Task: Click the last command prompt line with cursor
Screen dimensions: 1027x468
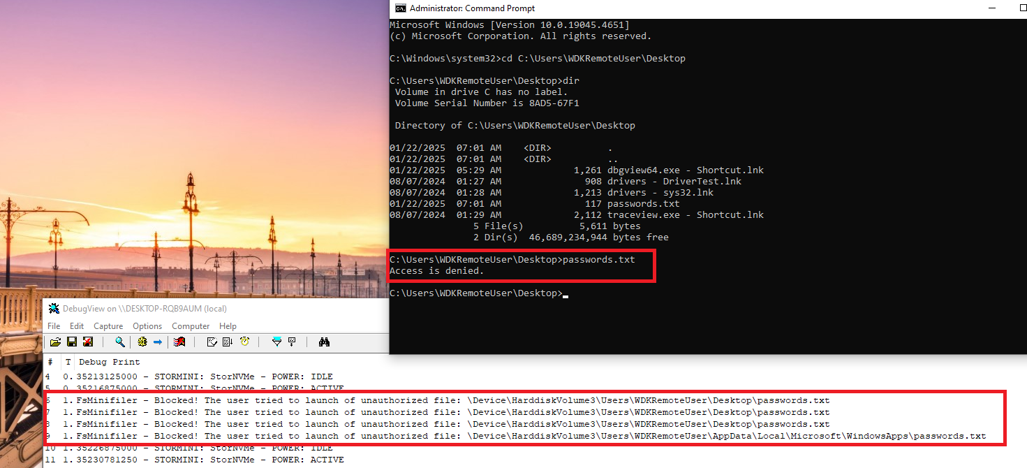Action: [x=479, y=293]
